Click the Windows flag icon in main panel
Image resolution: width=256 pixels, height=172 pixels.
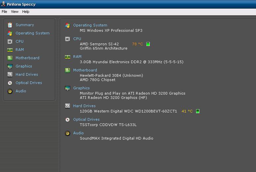coord(68,25)
